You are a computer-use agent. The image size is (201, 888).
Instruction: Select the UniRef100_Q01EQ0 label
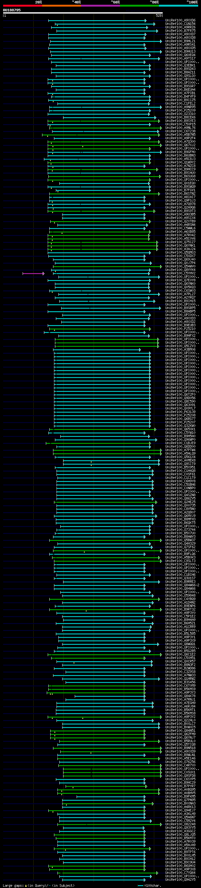[180, 183]
